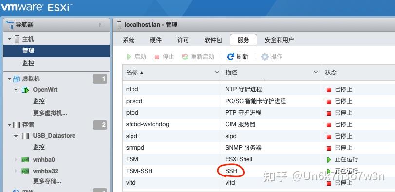The image size is (395, 192).
Task: Select 管理 under the host
Action: tap(56, 51)
